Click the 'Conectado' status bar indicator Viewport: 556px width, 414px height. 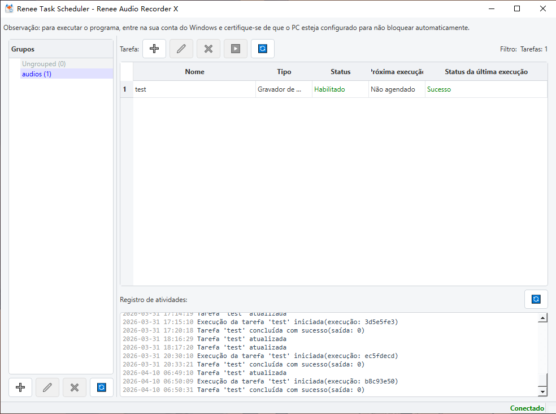(x=527, y=408)
